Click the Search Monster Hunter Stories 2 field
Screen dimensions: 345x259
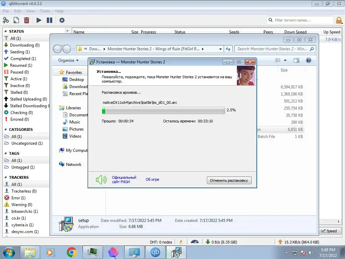275,49
